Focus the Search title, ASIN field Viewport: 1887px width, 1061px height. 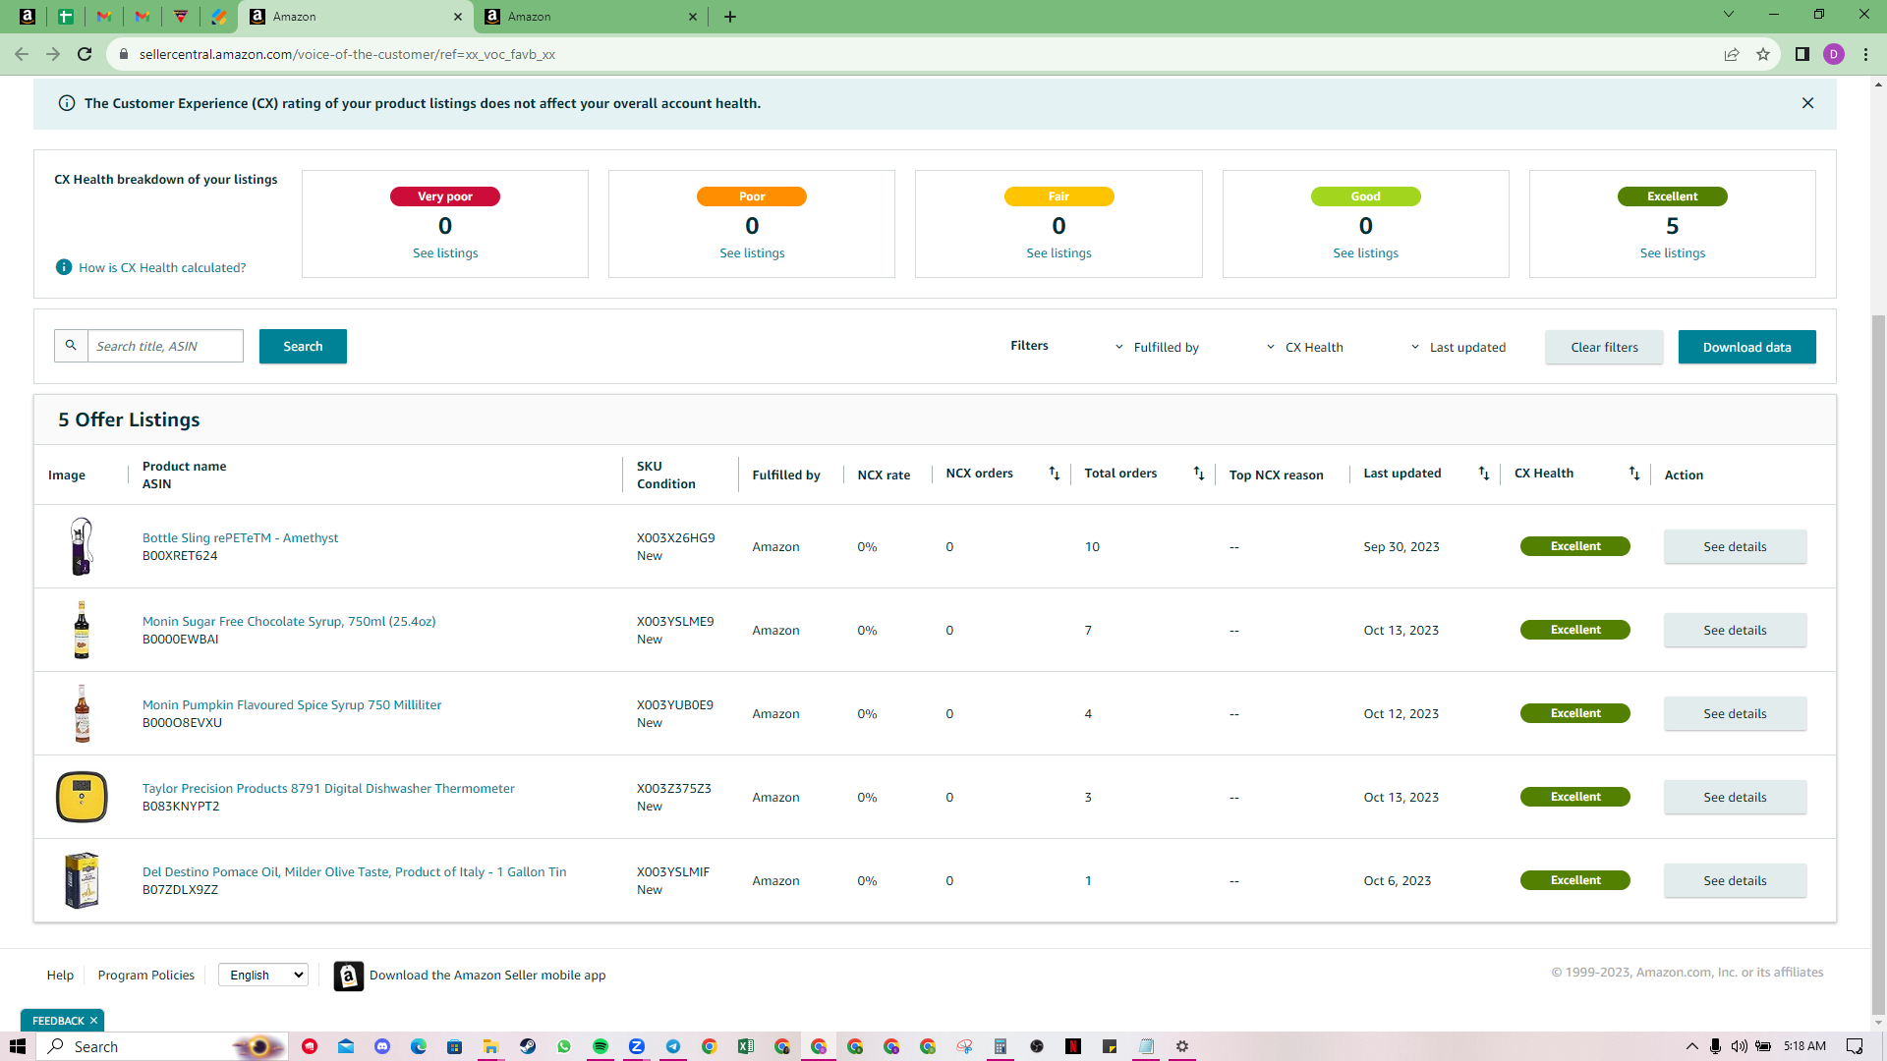165,346
